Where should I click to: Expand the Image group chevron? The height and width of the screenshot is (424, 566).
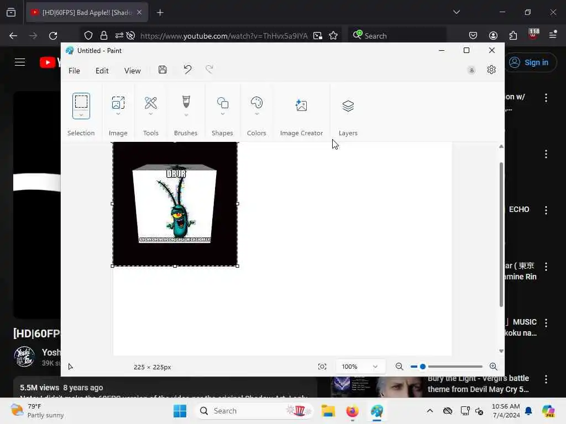tap(118, 114)
